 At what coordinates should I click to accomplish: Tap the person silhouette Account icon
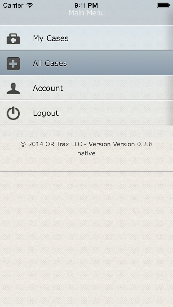[13, 88]
